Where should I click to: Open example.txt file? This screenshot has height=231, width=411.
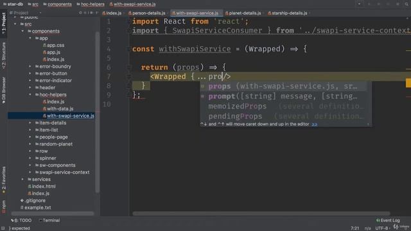(x=35, y=208)
